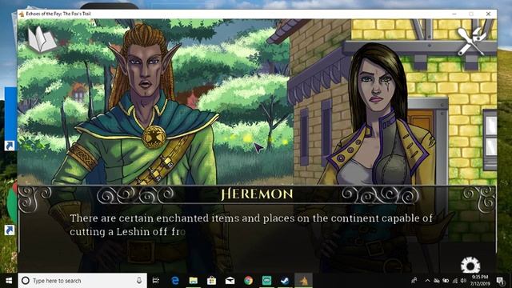
Task: Open the Windows Start menu
Action: tap(9, 281)
